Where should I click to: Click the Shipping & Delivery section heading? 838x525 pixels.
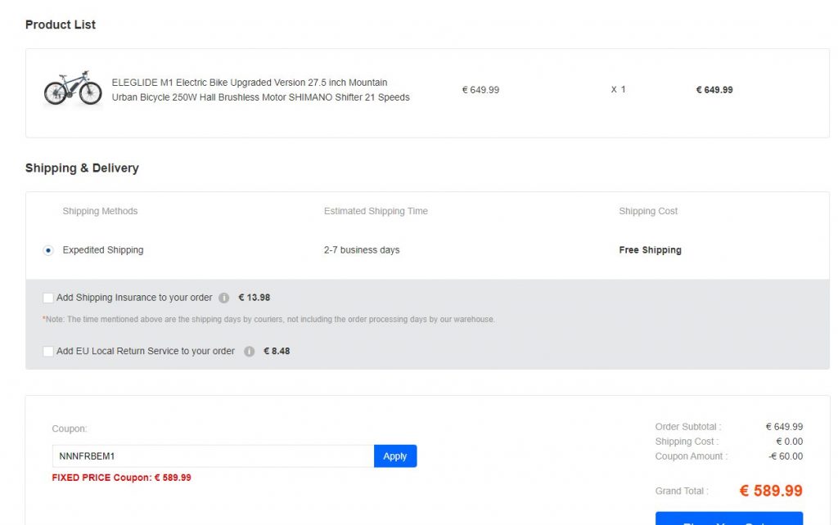click(82, 168)
